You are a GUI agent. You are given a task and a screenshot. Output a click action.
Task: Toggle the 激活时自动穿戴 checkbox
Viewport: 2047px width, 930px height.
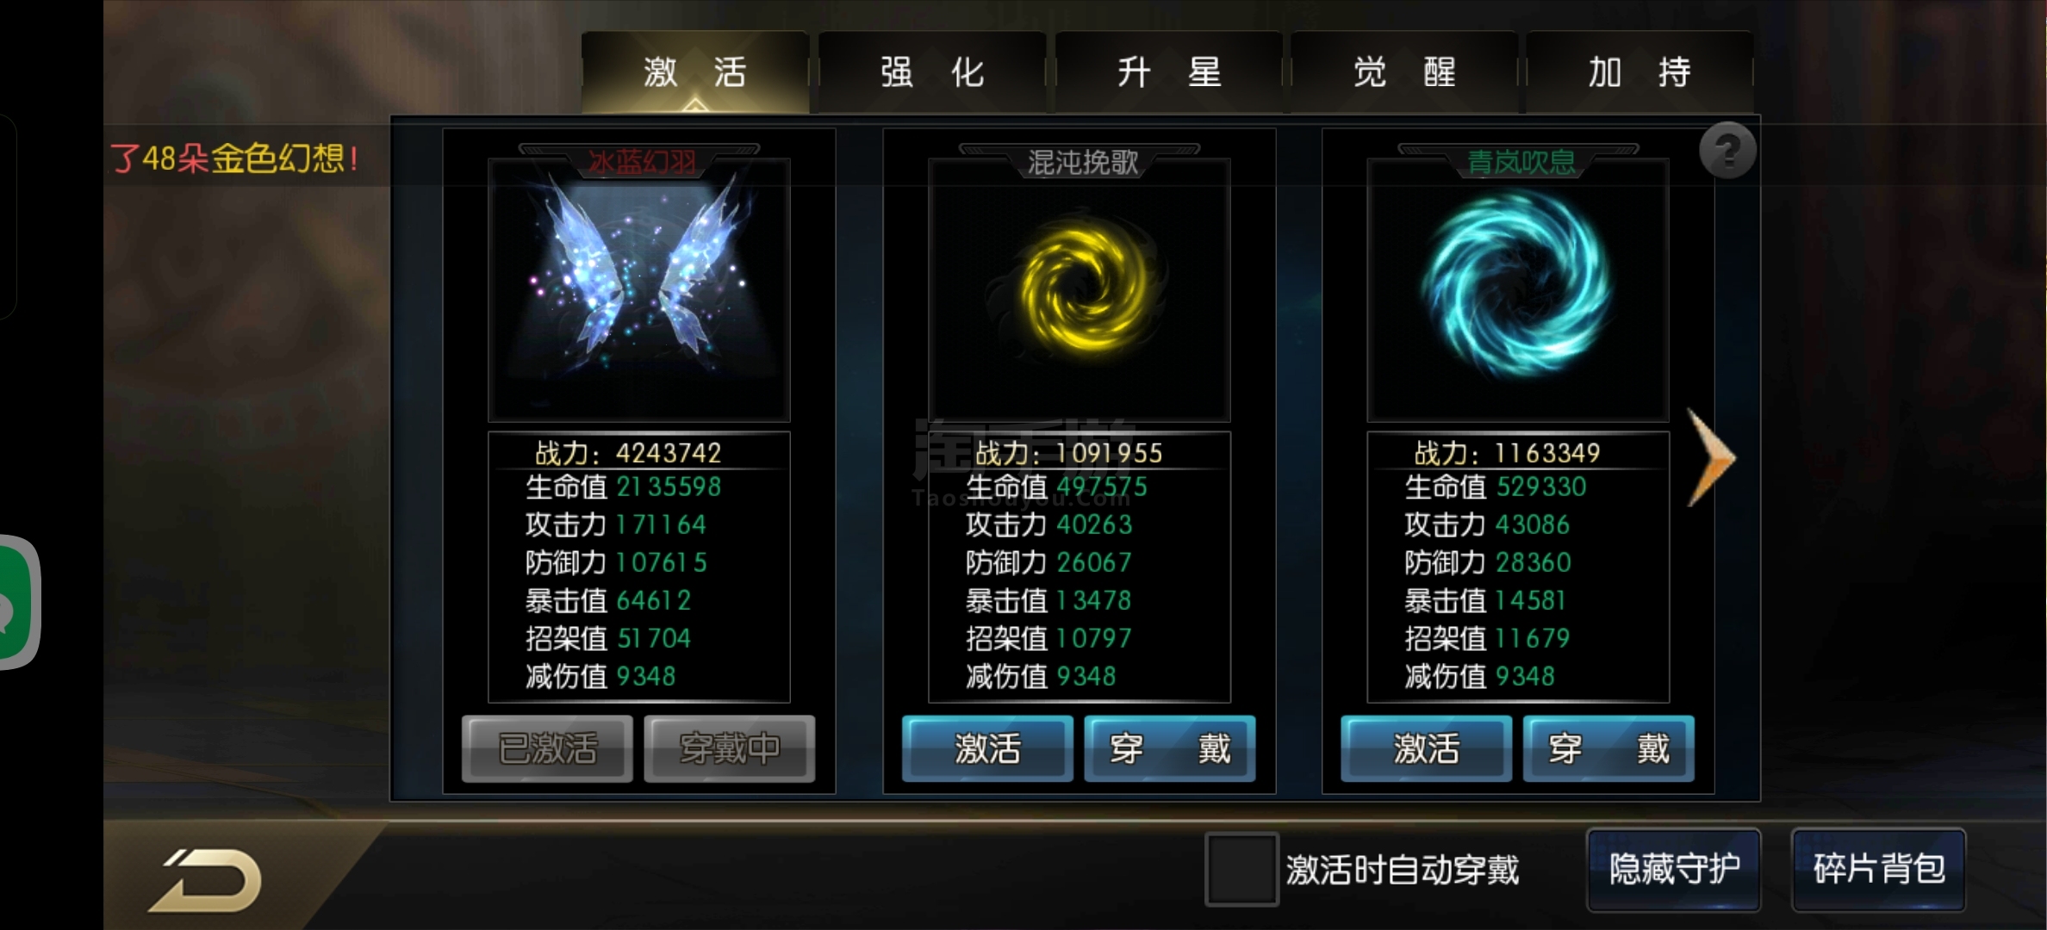point(1241,869)
